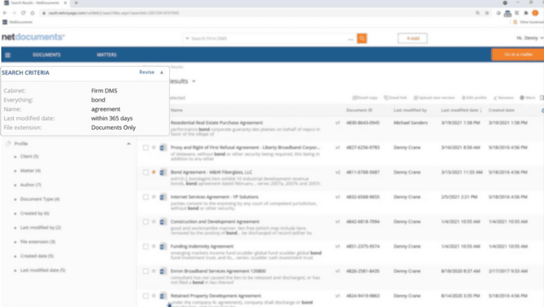Viewport: 544px width, 307px height.
Task: Check the Internet Services Agreement row
Action: (x=146, y=197)
